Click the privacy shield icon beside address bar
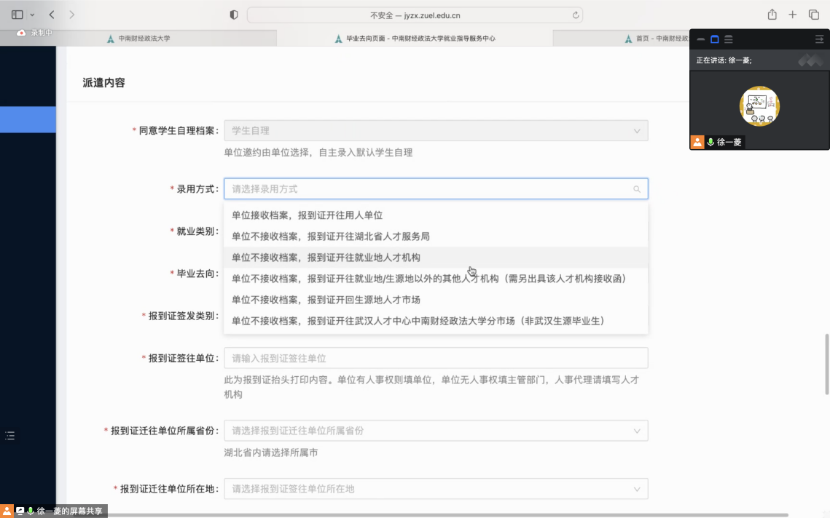The image size is (830, 518). pos(234,15)
